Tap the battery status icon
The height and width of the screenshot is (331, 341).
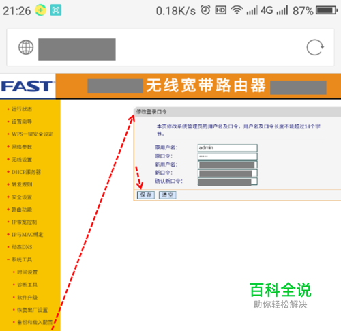tap(327, 10)
